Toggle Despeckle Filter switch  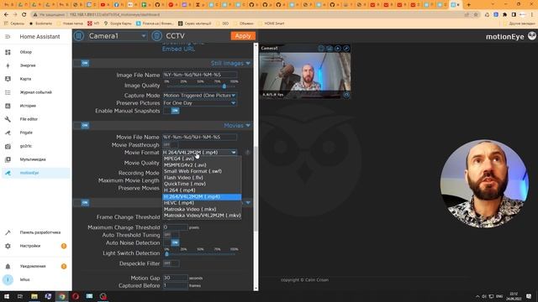coord(171,263)
